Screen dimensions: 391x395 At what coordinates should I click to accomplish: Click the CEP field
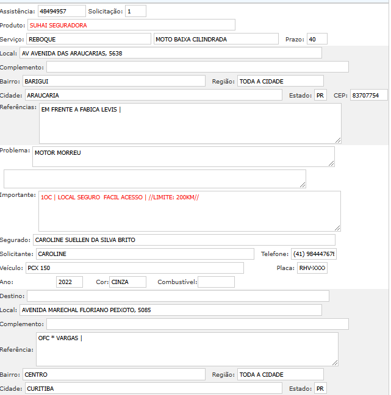pos(368,95)
